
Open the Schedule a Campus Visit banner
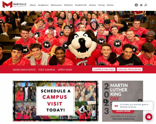click(x=56, y=101)
